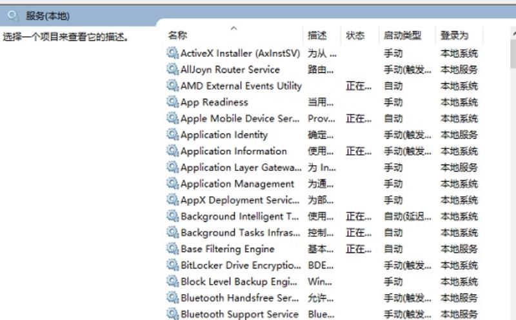Click the gear icon of Application Information
Screen dimensions: 516x320
tap(172, 151)
